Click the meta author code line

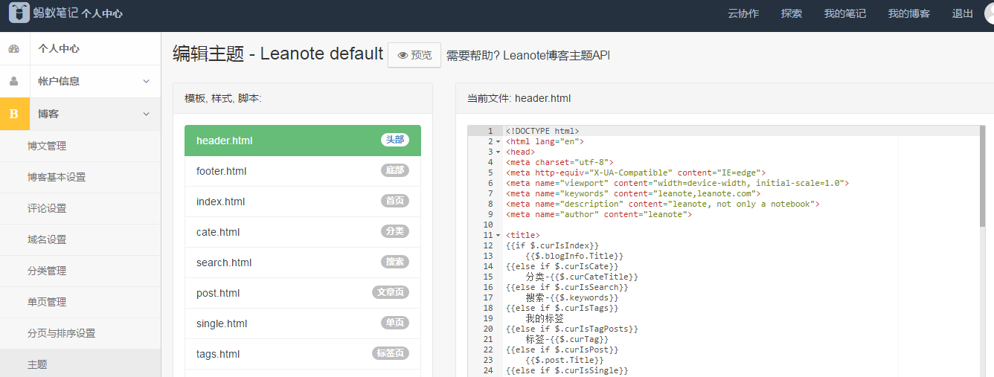coord(598,214)
